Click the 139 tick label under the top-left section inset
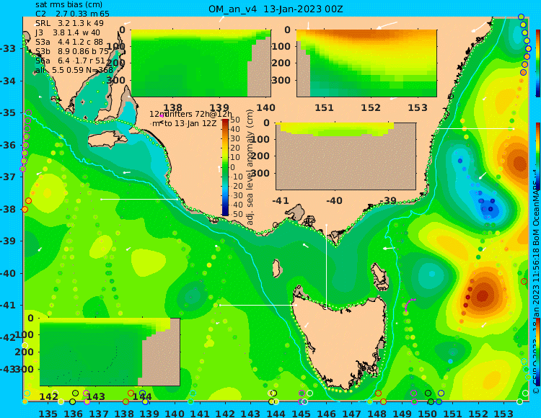 [x=219, y=107]
